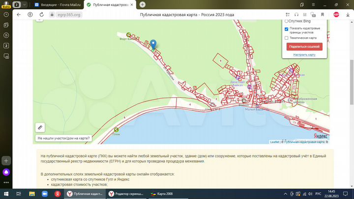Open the bookmarks collections icon in title bar
The image size is (354, 199).
302,4
